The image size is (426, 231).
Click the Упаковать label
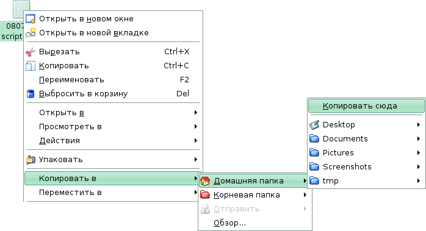pos(60,160)
